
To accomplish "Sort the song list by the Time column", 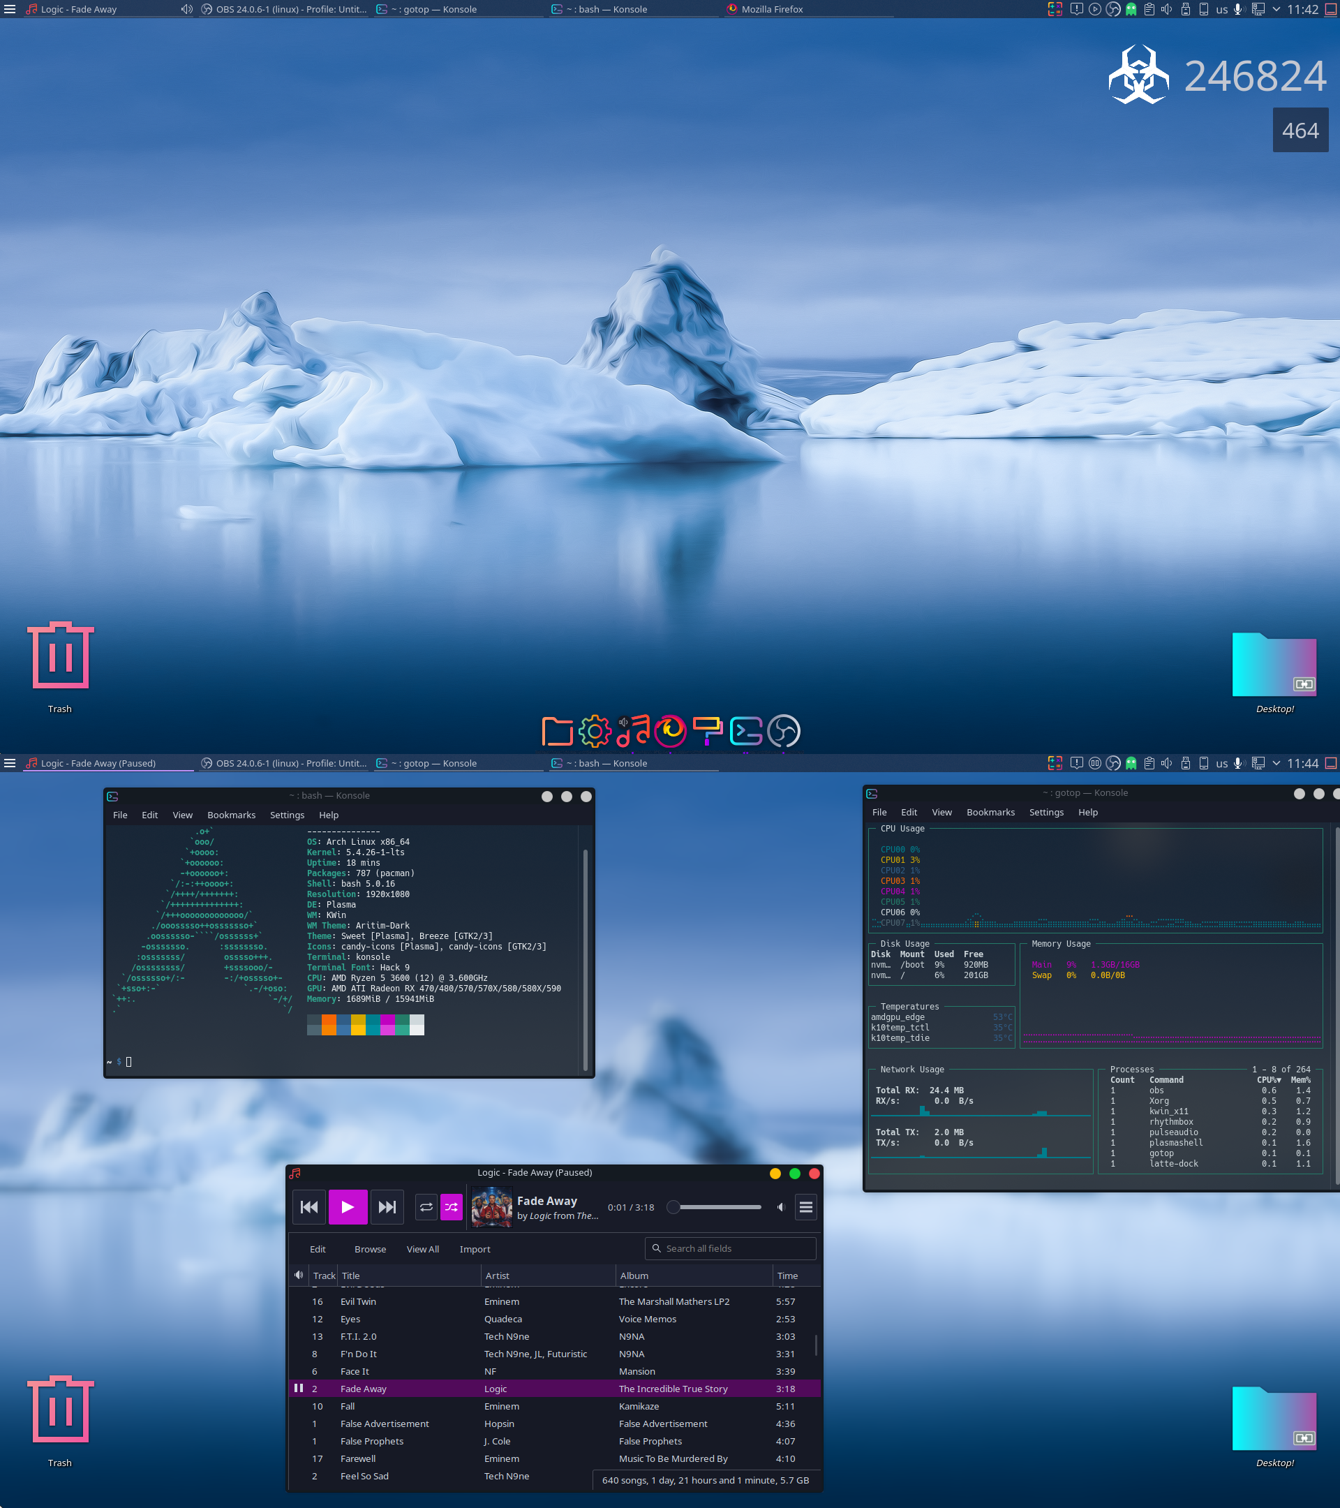I will (796, 1276).
